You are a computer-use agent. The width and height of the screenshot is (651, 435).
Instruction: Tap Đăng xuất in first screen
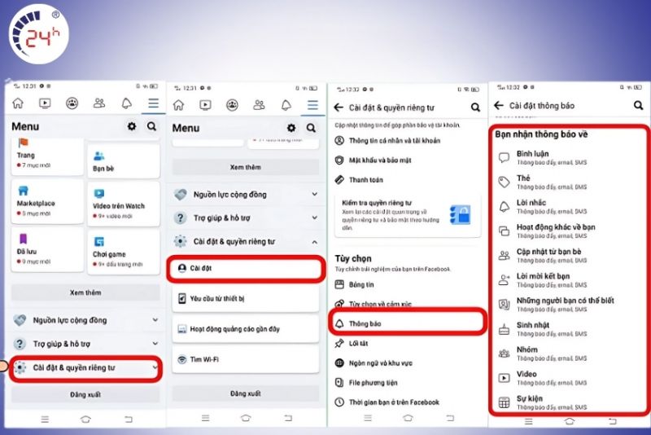pyautogui.click(x=85, y=395)
